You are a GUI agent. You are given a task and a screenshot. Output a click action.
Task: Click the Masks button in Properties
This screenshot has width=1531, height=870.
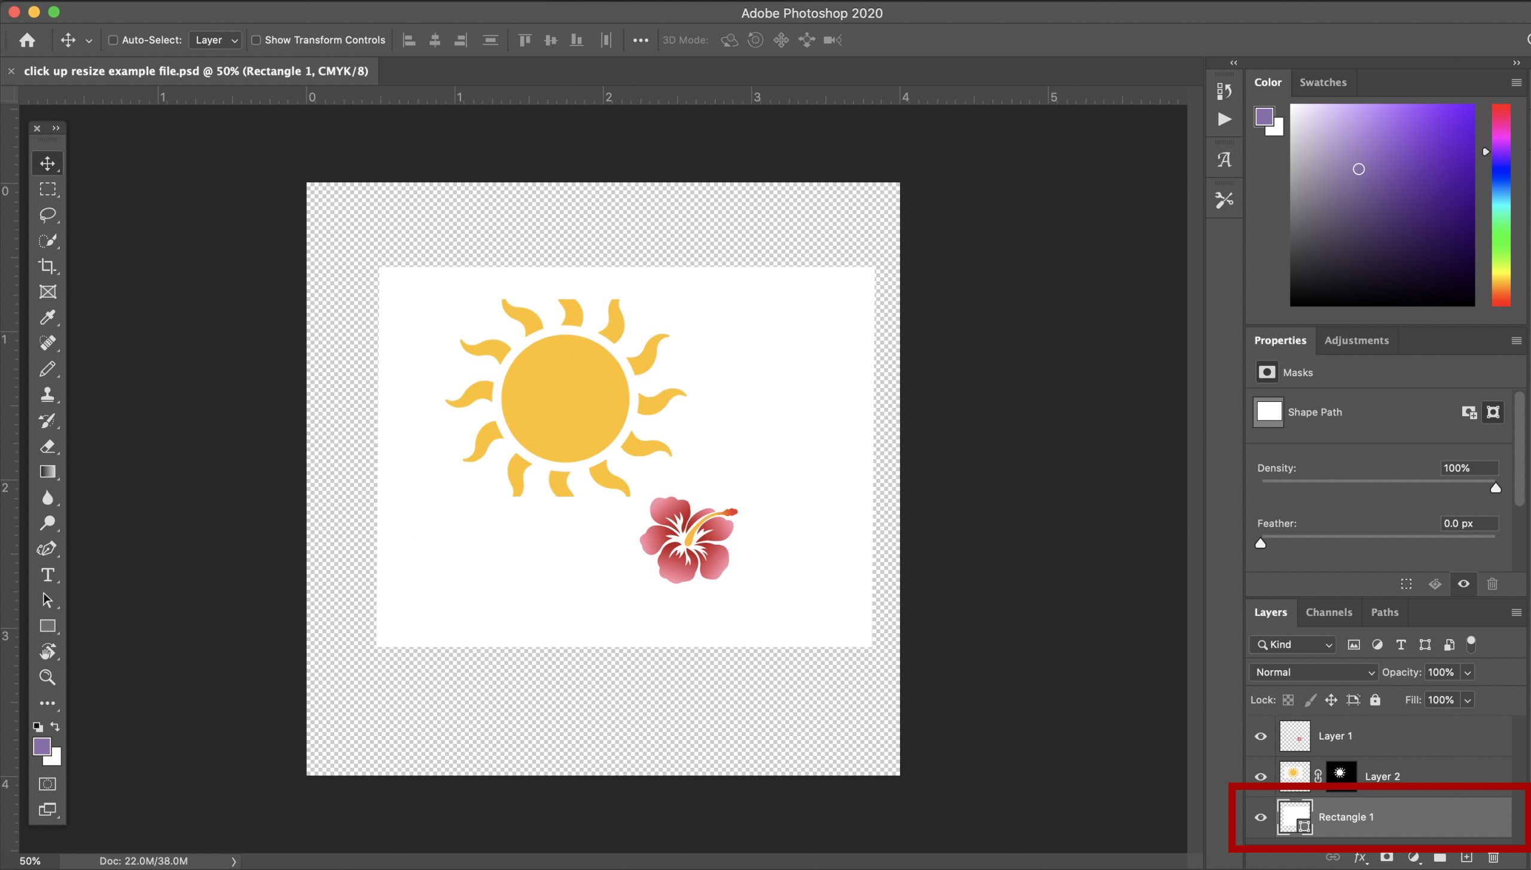1267,372
